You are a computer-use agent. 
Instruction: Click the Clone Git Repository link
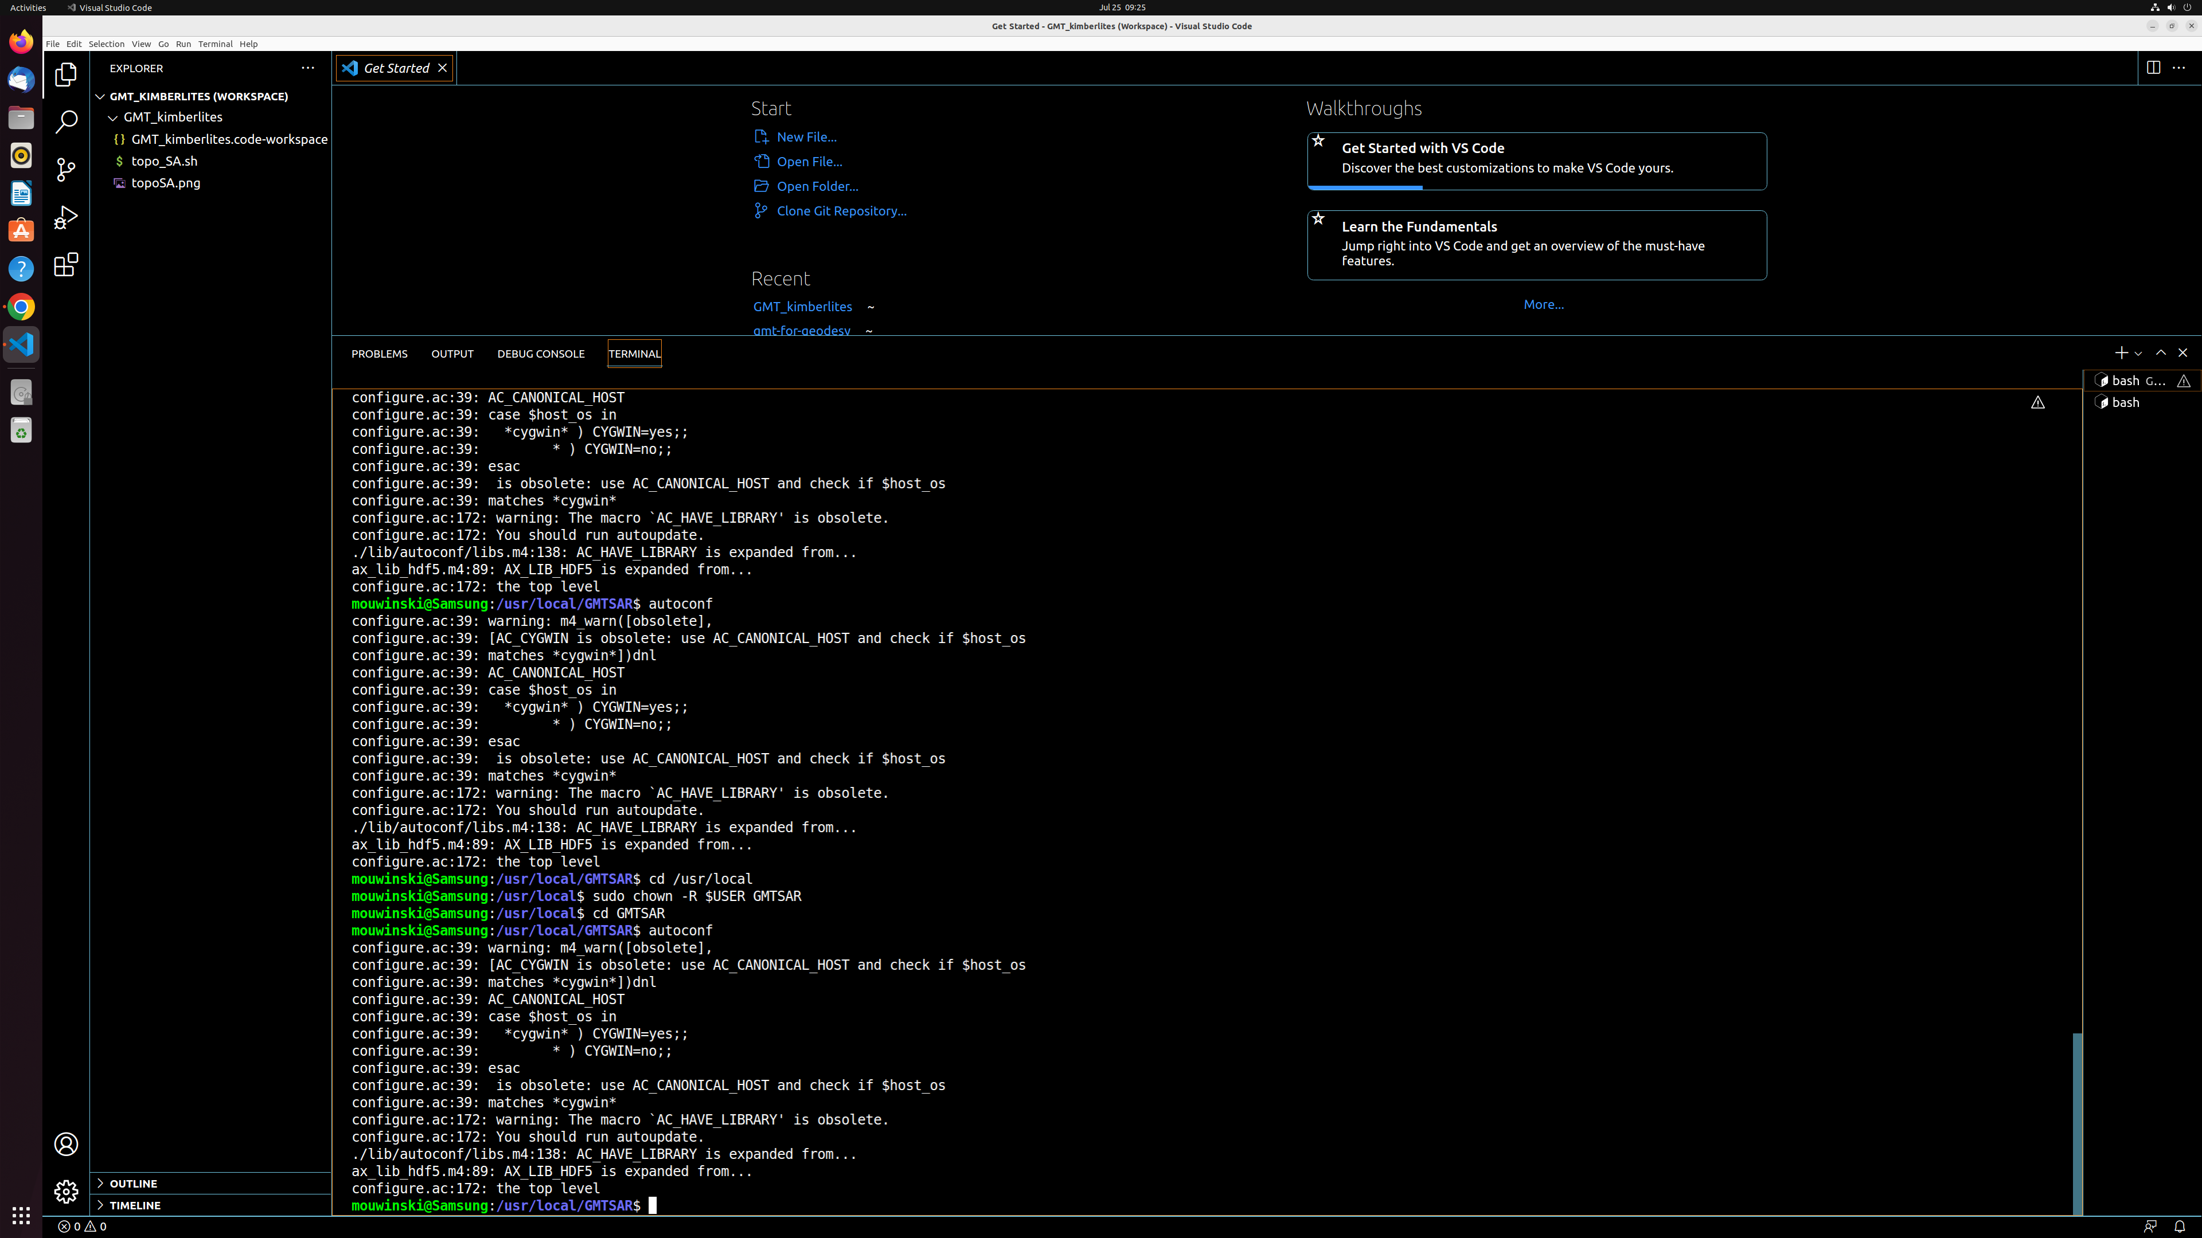point(841,211)
